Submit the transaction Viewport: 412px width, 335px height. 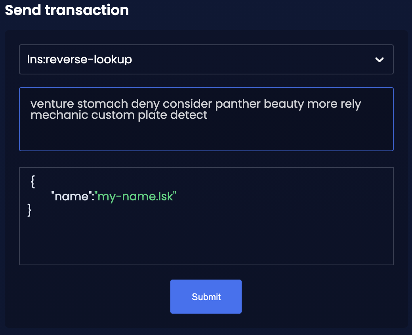pyautogui.click(x=206, y=297)
